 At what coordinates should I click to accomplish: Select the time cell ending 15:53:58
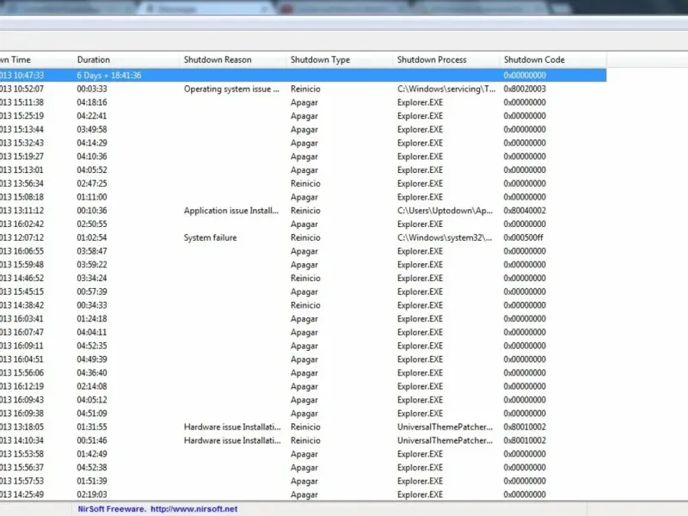22,454
